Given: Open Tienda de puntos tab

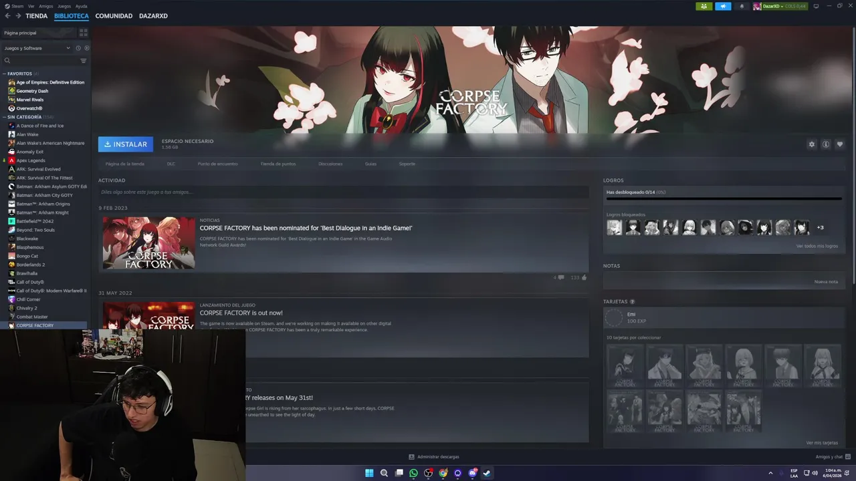Looking at the screenshot, I should pyautogui.click(x=278, y=164).
